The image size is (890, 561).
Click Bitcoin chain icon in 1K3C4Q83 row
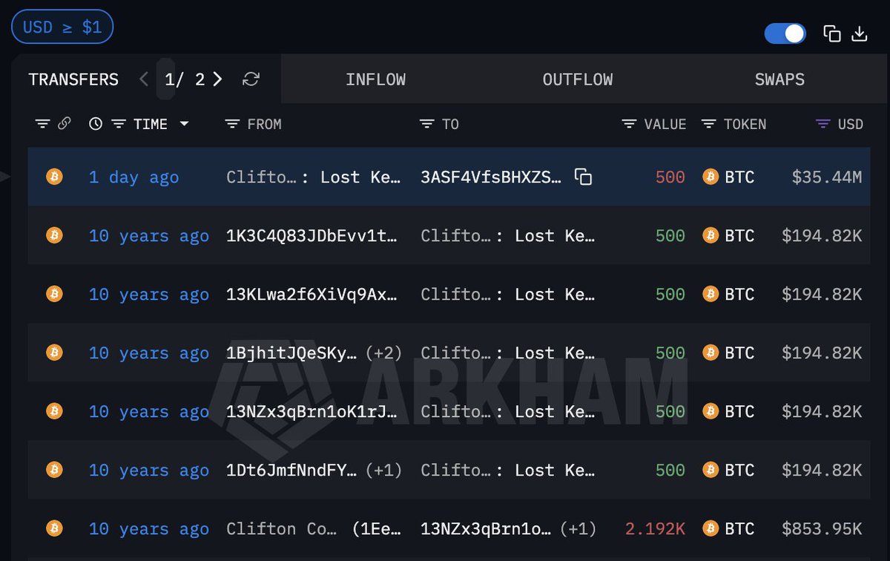click(54, 235)
